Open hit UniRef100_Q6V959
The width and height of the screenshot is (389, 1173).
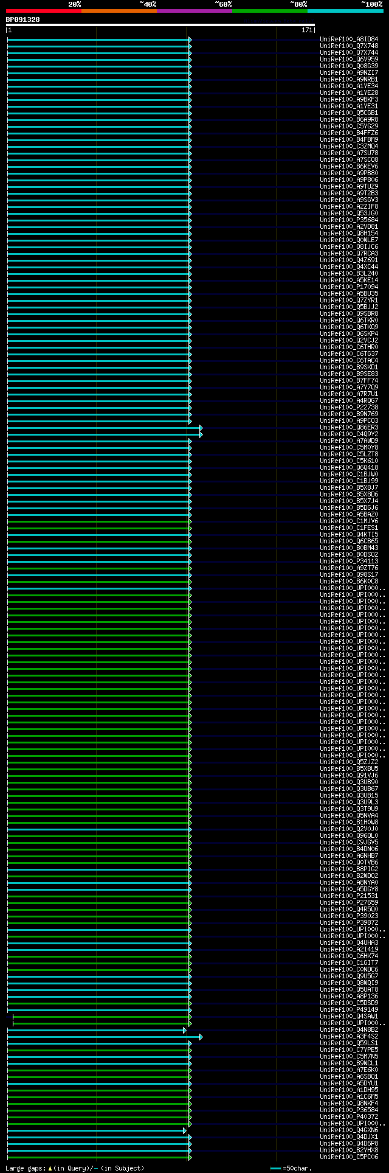coord(349,59)
